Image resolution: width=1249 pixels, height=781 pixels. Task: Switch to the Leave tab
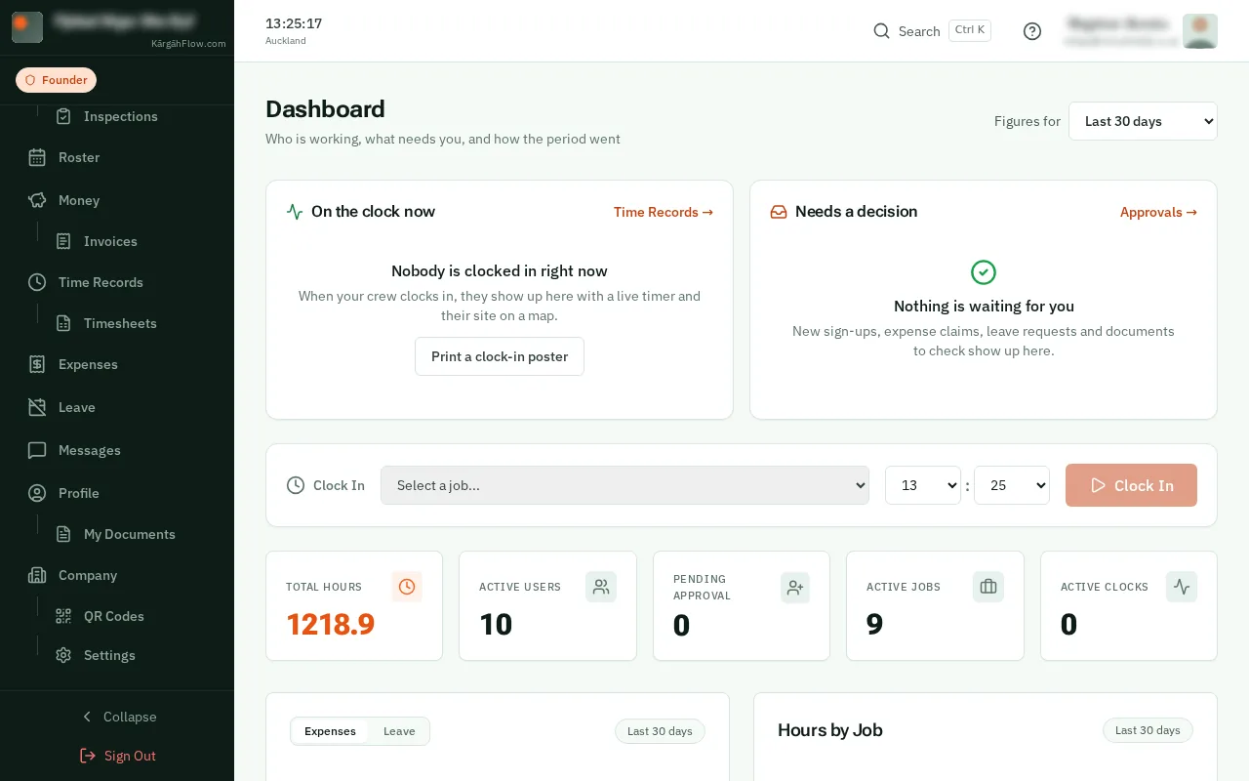pyautogui.click(x=399, y=731)
